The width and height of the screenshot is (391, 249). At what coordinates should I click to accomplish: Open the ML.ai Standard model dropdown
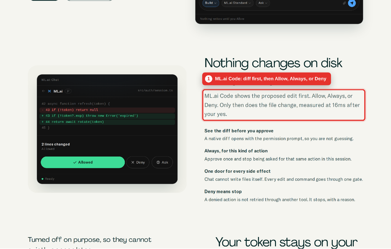tap(238, 3)
